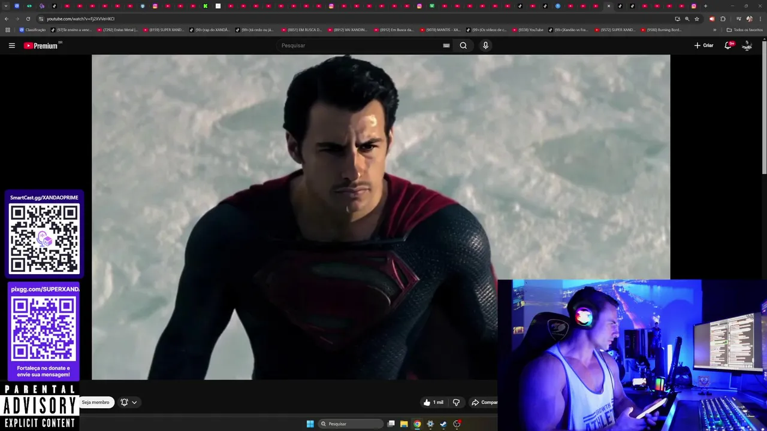Switch to the white-icon tab after Kick
767x431 pixels.
click(218, 6)
